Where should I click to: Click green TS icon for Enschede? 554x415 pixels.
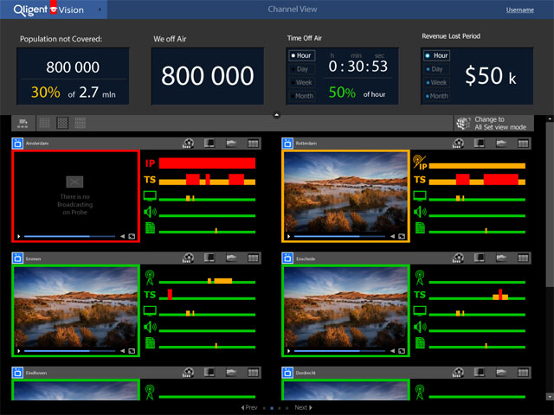click(420, 295)
